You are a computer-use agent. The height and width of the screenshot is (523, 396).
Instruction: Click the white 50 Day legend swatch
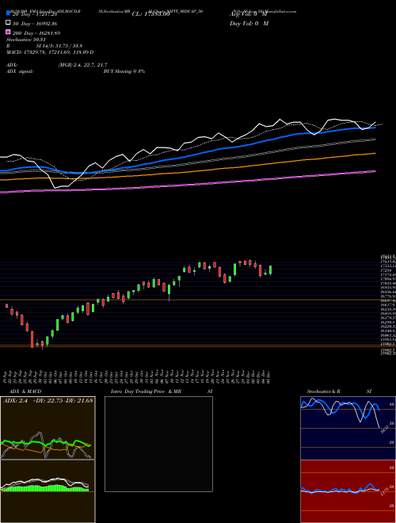(8, 22)
